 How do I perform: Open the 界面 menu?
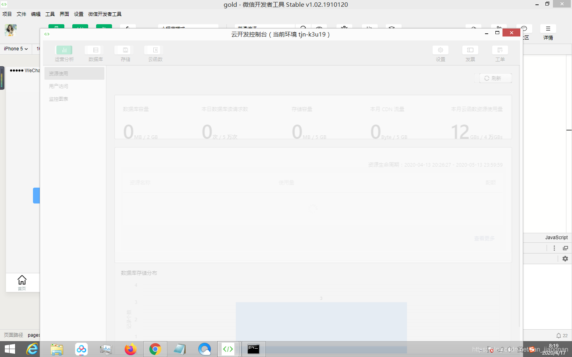click(x=64, y=14)
